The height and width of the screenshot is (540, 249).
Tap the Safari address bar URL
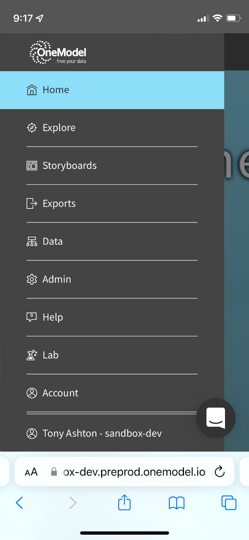point(134,472)
